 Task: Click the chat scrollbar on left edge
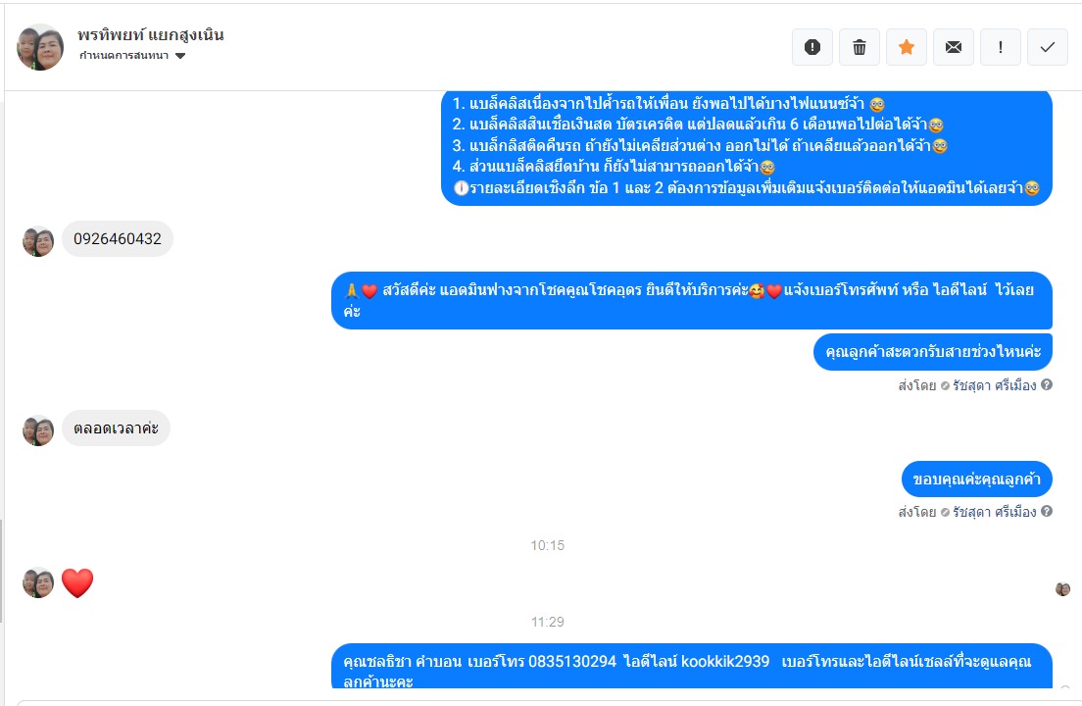coord(1,571)
